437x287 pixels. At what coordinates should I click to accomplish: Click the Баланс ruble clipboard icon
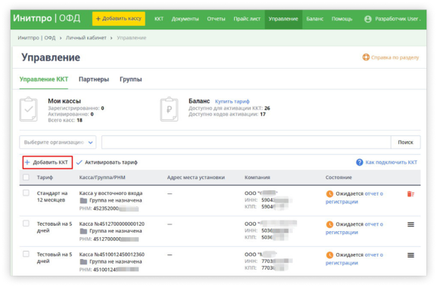click(x=169, y=110)
